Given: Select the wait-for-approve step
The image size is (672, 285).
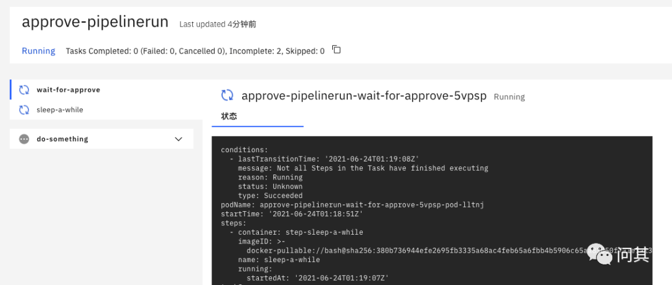Looking at the screenshot, I should (68, 89).
